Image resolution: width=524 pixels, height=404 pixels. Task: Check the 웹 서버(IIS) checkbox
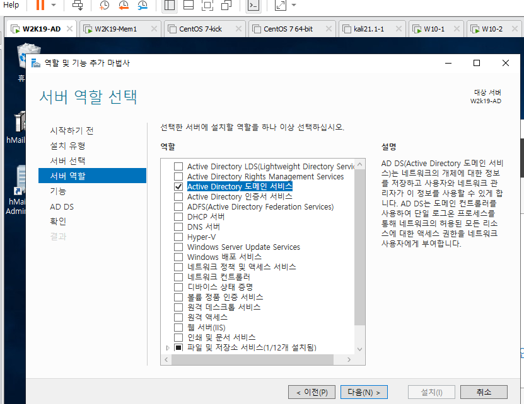point(178,327)
